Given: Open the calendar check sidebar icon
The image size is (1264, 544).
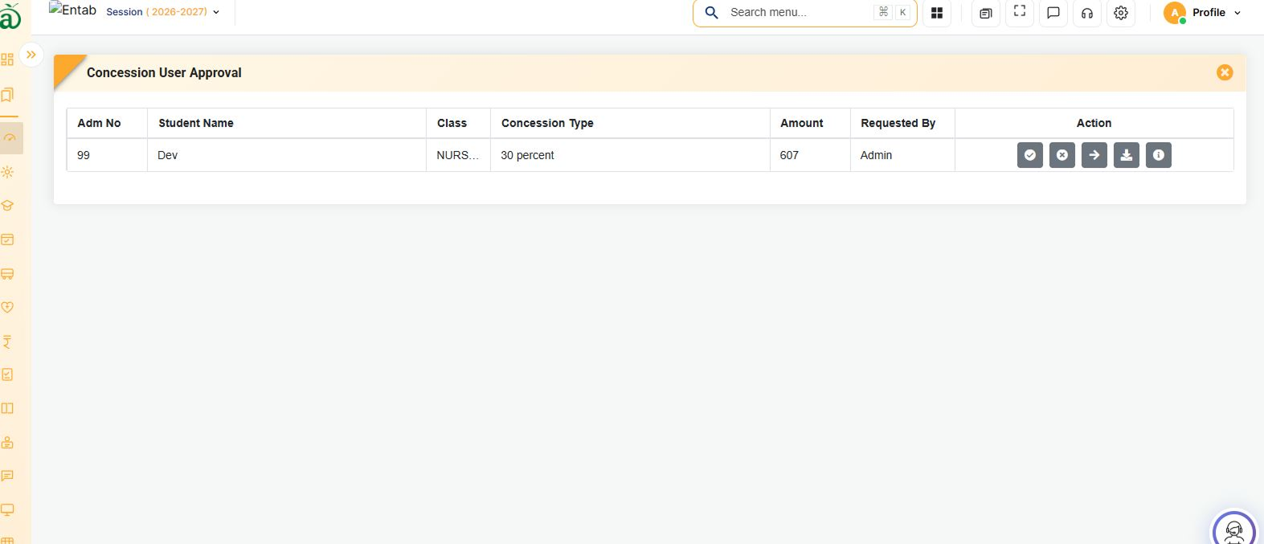Looking at the screenshot, I should tap(7, 239).
